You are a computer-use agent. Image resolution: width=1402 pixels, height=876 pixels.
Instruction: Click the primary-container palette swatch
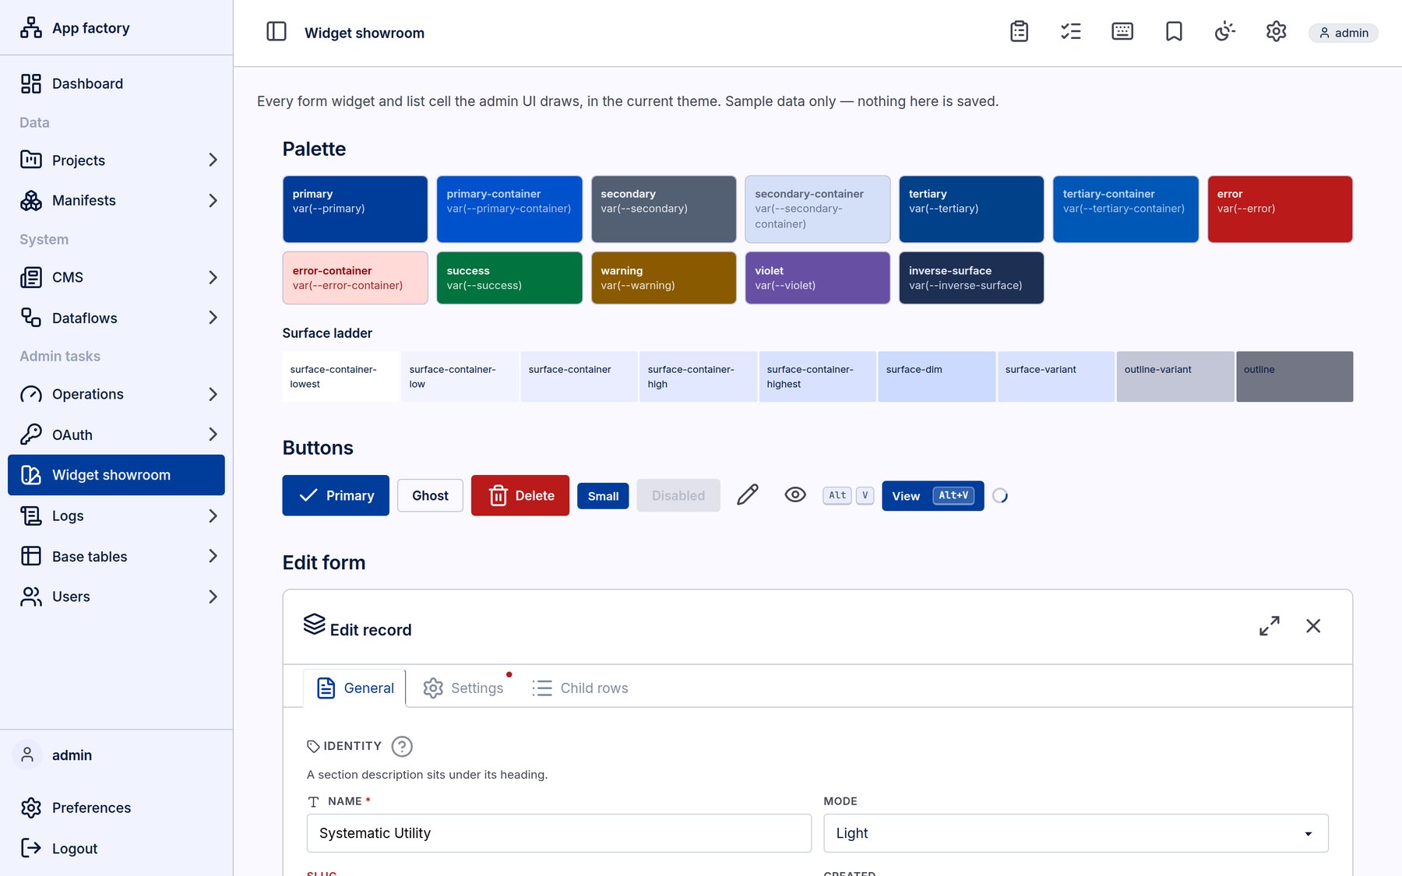point(509,209)
